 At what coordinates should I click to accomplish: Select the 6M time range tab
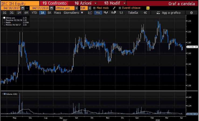point(26,13)
